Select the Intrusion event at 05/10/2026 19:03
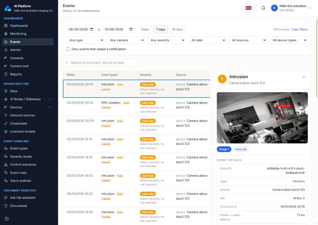This screenshot has width=318, height=225. point(136,180)
